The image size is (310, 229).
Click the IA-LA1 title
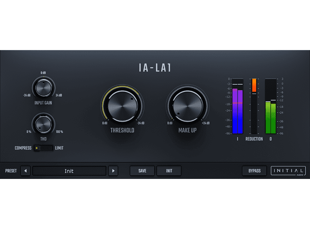click(155, 68)
